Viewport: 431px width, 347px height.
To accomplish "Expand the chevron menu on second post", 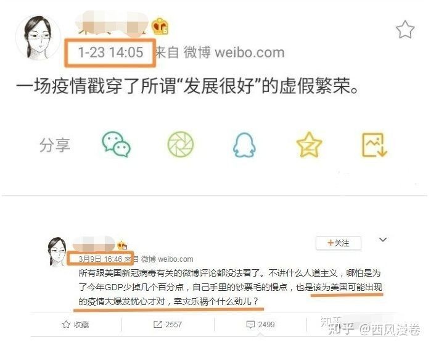I will (383, 240).
